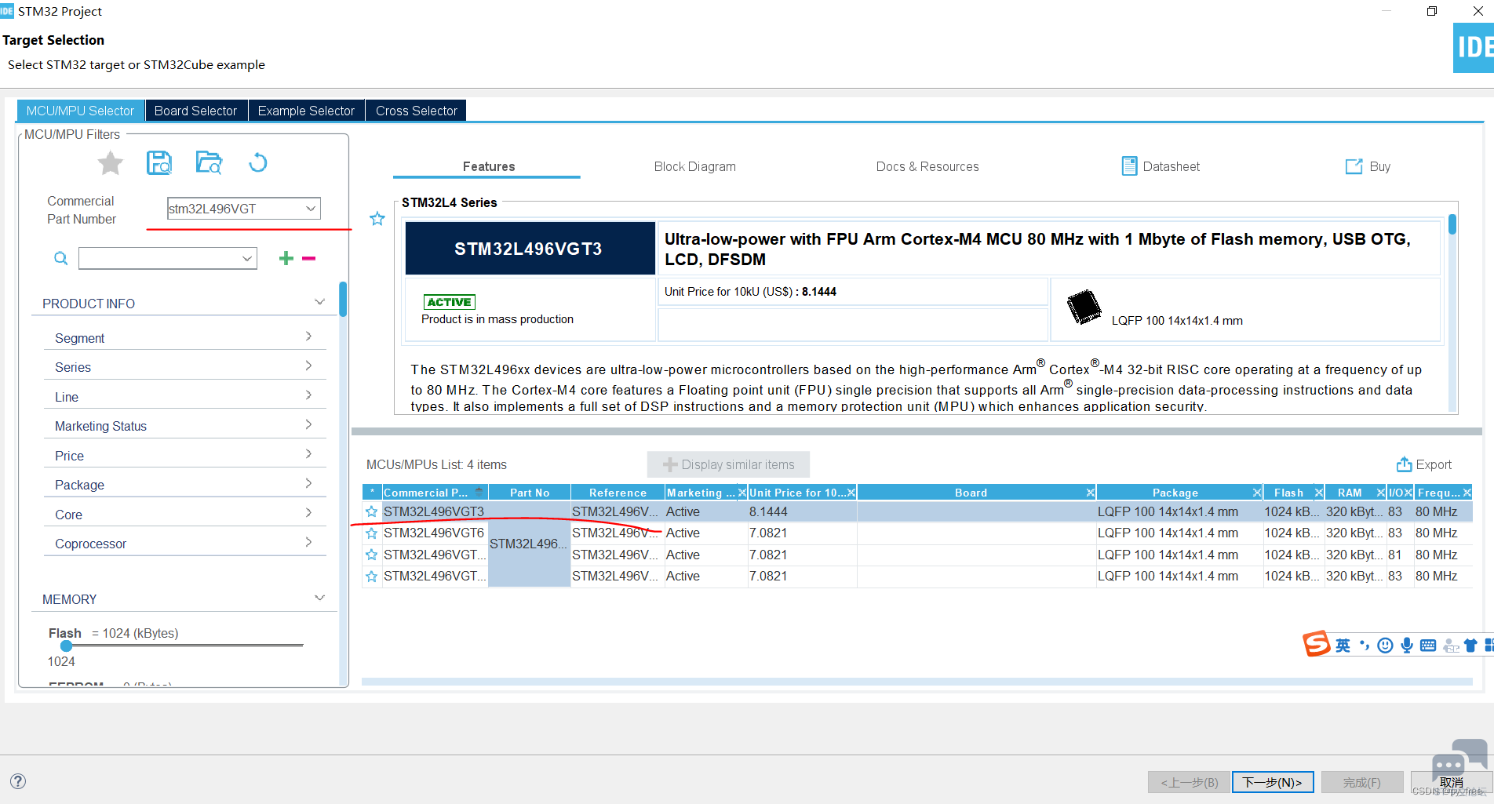Click the gray favorites star in filters
The width and height of the screenshot is (1494, 804).
tap(111, 163)
